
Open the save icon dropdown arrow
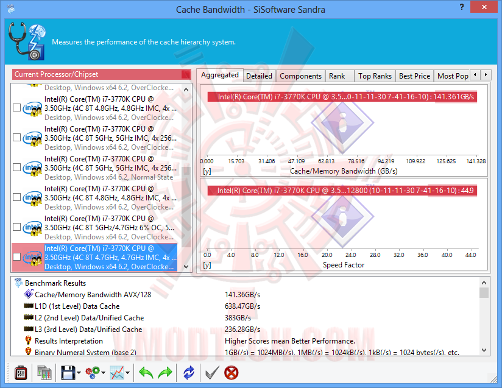pyautogui.click(x=79, y=373)
